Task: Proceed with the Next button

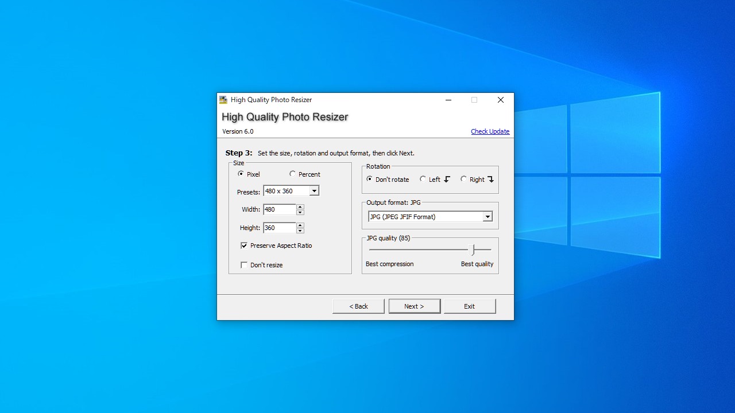Action: click(415, 306)
